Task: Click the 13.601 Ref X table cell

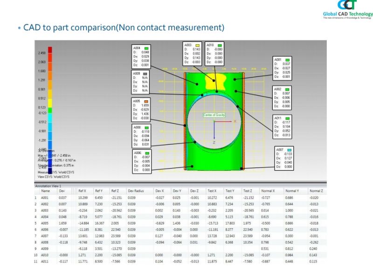Action: (83, 236)
